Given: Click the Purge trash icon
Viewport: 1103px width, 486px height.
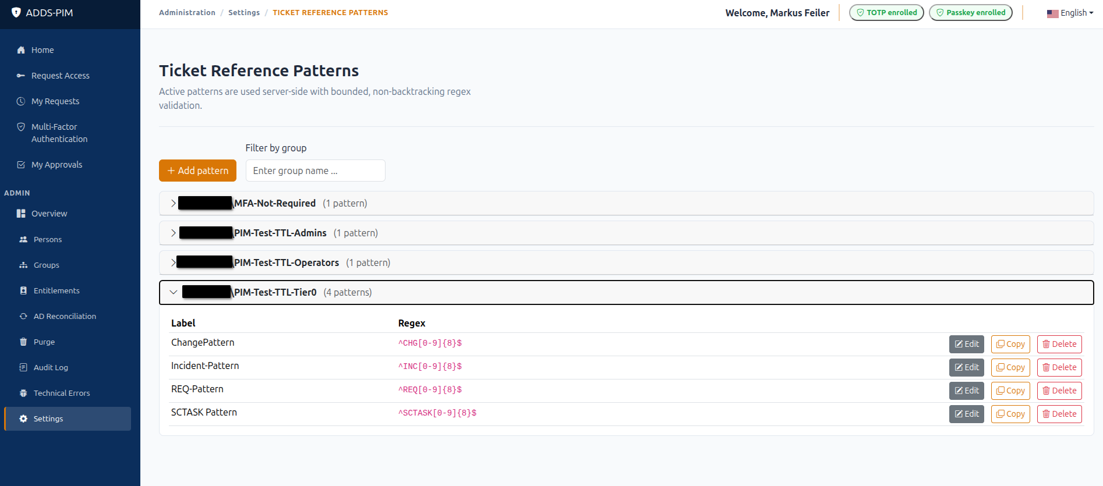Looking at the screenshot, I should click(23, 342).
